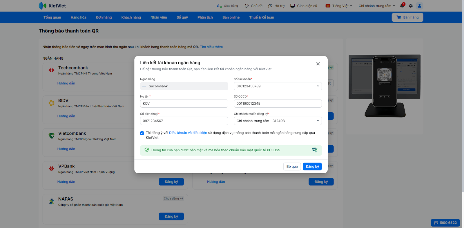Click the Chưa đăng ký status on NAPAS

tap(173, 198)
